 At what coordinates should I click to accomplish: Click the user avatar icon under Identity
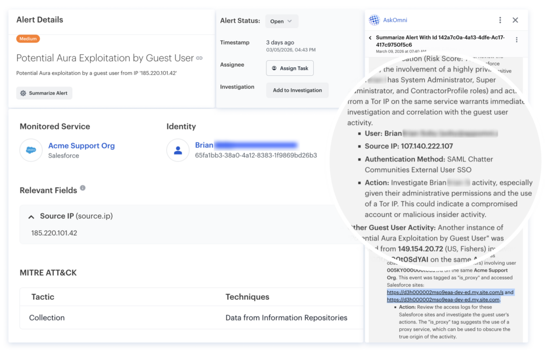[178, 150]
